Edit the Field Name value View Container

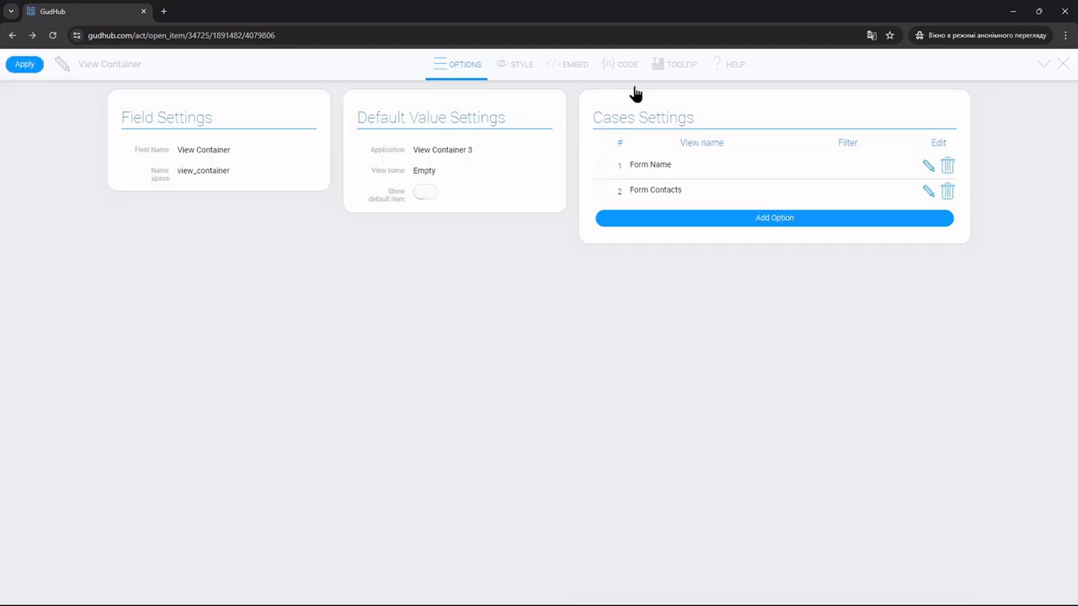click(203, 149)
